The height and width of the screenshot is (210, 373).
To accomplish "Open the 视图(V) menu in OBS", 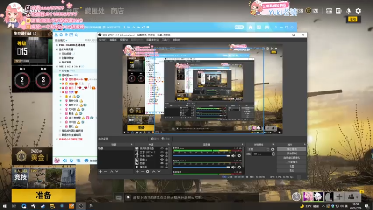I will 124,40.
